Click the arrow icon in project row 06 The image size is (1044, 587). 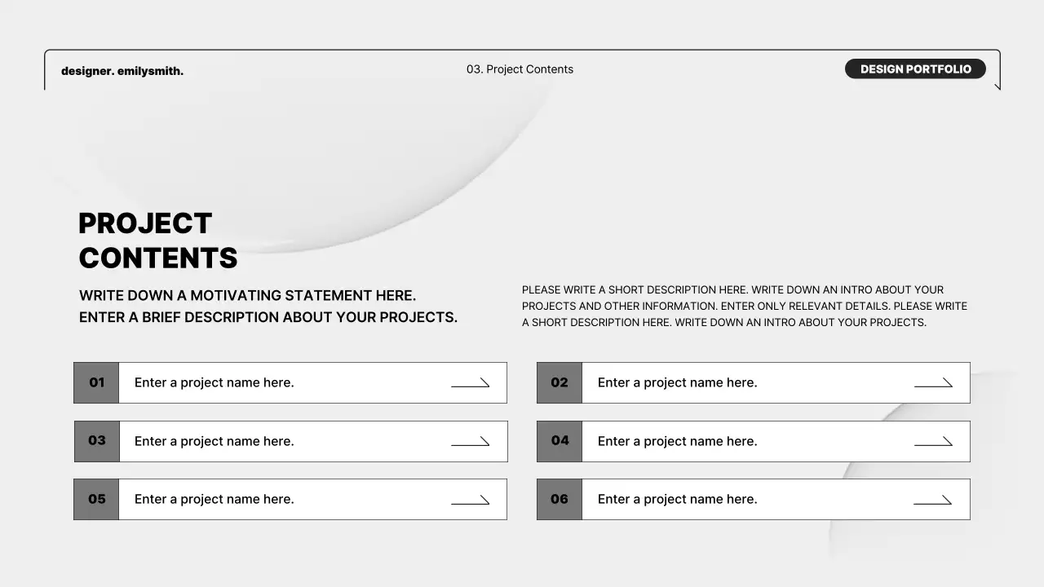(x=933, y=499)
